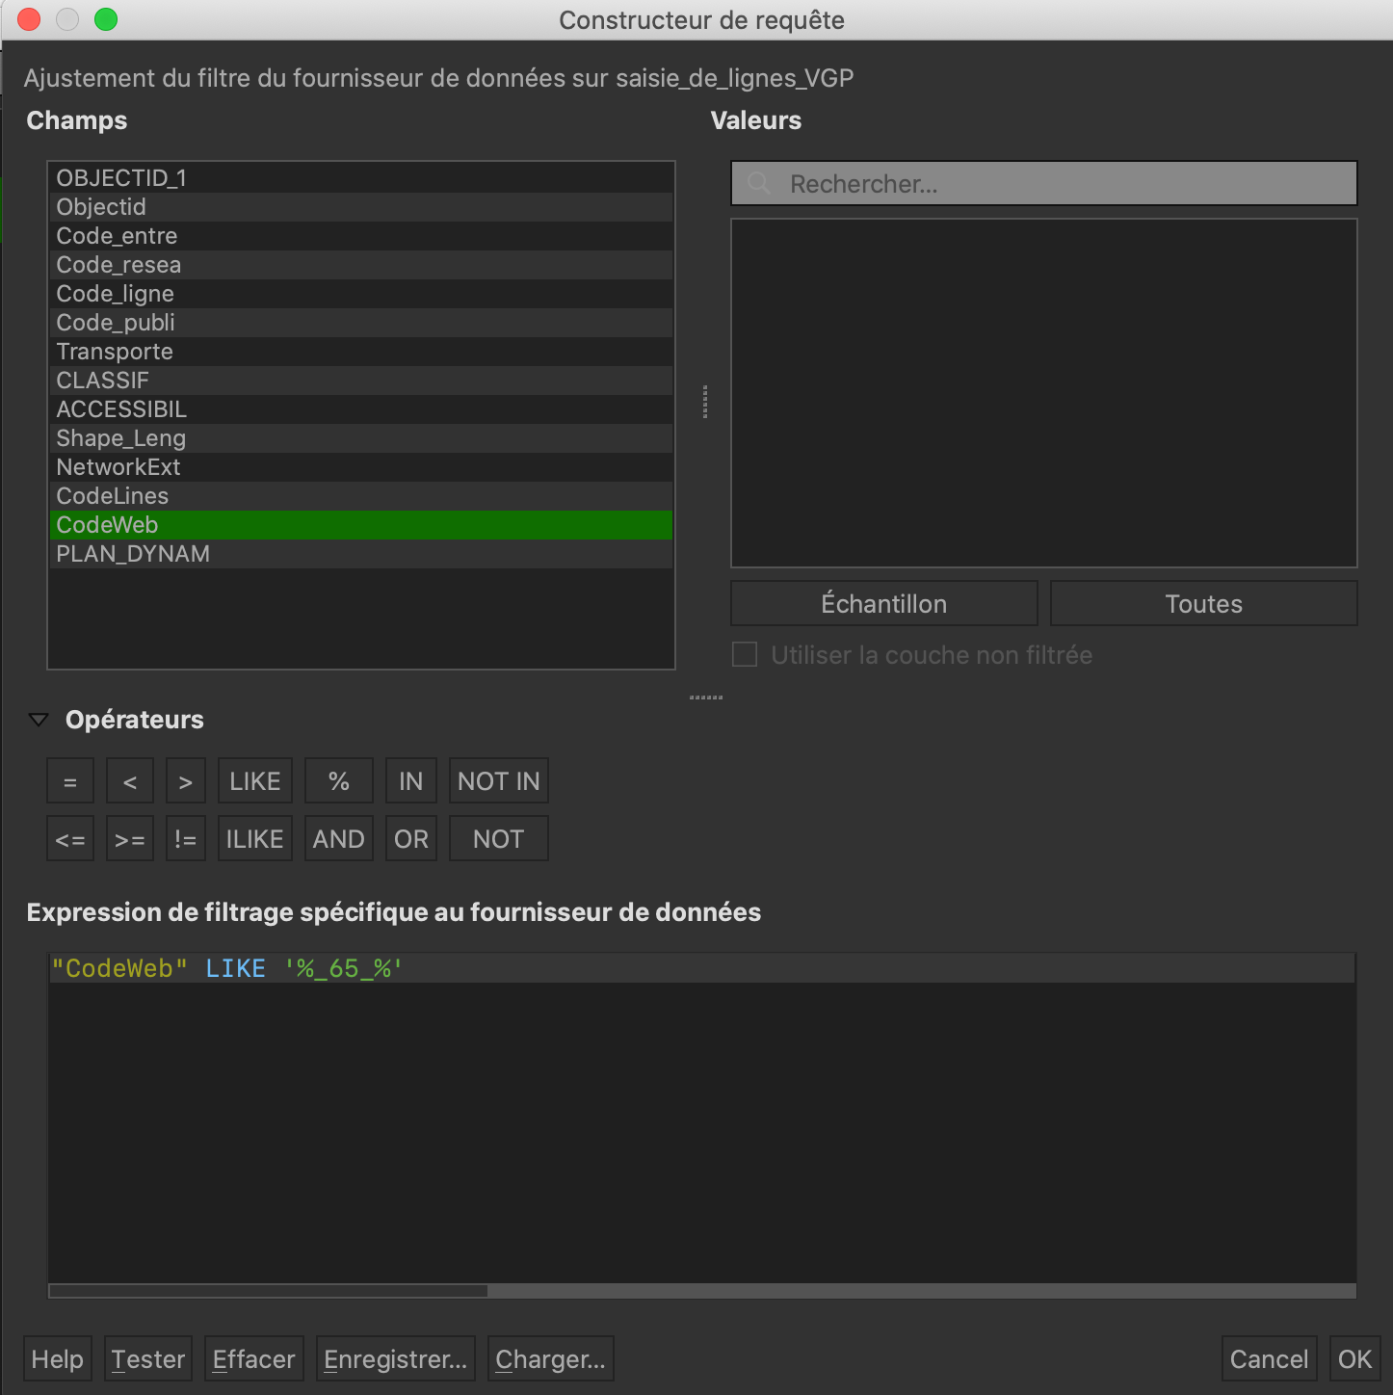The image size is (1393, 1395).
Task: Click the not-equal (!=) operator button
Action: tap(185, 839)
